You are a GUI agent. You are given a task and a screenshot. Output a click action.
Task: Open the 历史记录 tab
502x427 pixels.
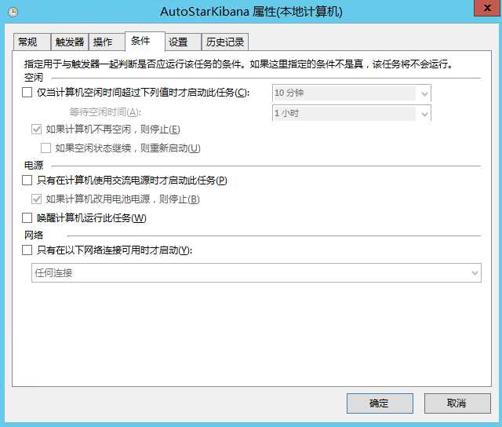point(224,42)
